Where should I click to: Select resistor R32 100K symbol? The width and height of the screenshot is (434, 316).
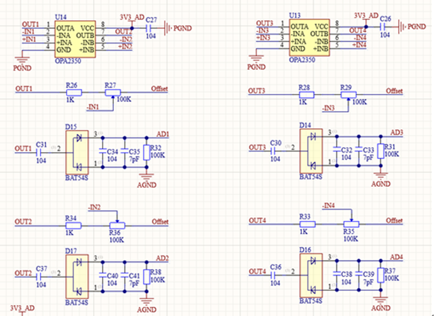click(147, 153)
